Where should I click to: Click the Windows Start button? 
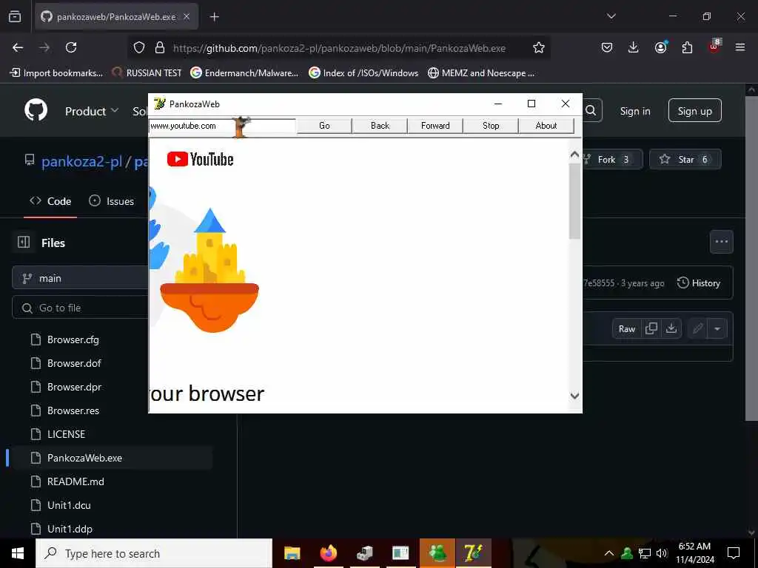(x=18, y=553)
